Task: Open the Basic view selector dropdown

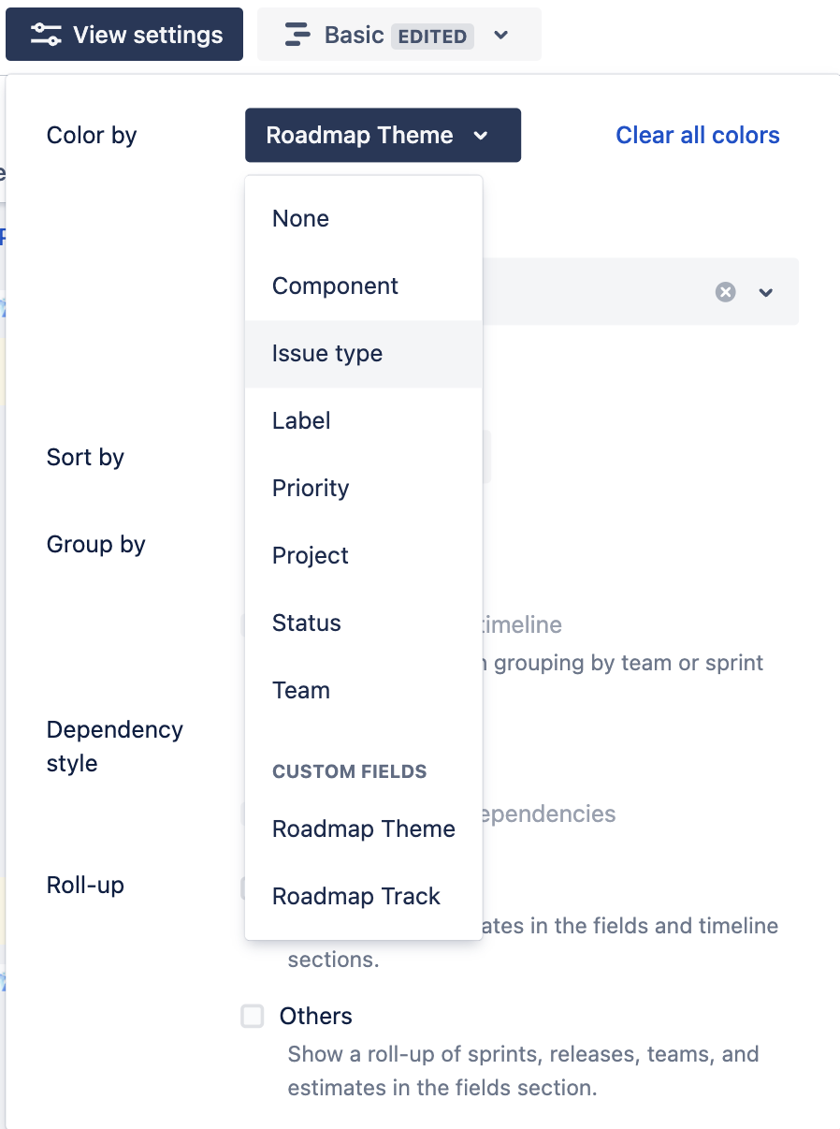Action: 501,34
